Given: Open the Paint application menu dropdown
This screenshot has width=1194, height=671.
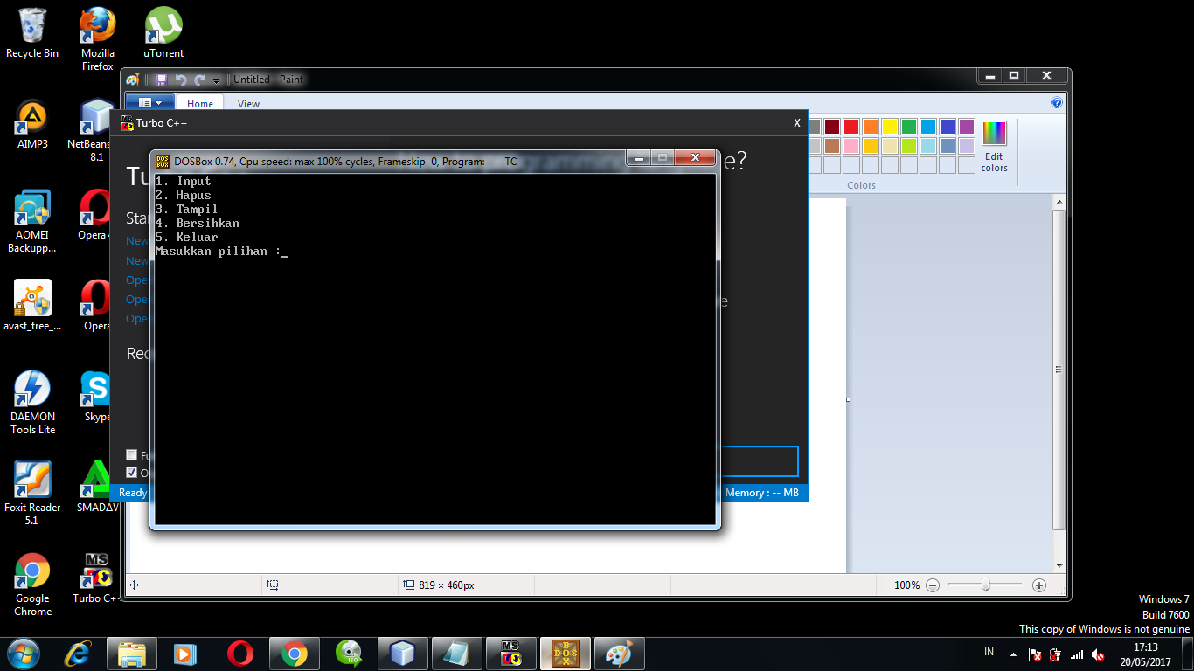Looking at the screenshot, I should [149, 102].
